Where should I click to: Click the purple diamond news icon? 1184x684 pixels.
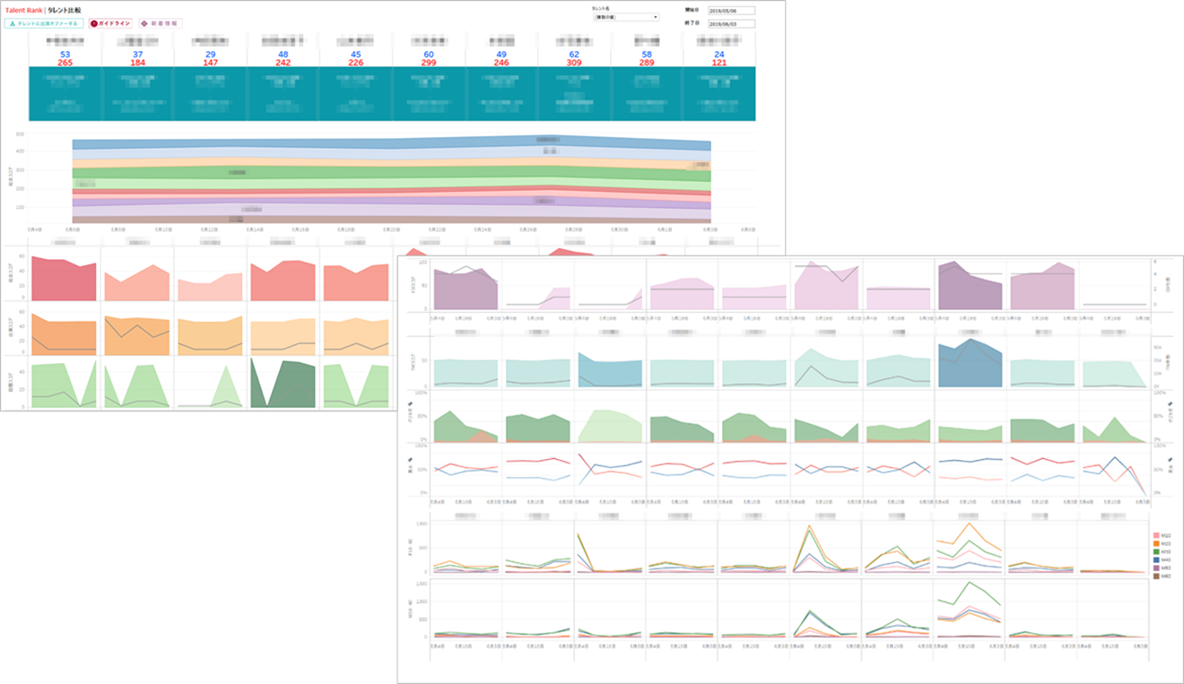pyautogui.click(x=144, y=23)
